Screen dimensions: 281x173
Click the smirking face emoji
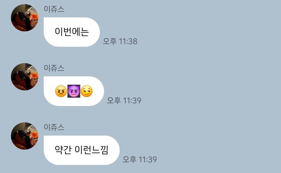coord(87,91)
